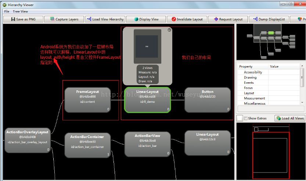The height and width of the screenshot is (181, 306).
Task: Toggle the Show Extras checkbox
Action: (x=246, y=118)
